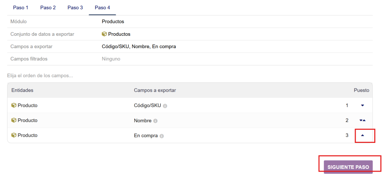Move En compra field up one position
The image size is (382, 182).
(362, 135)
